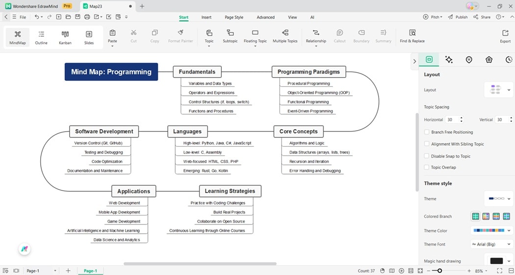Open the View tab
Image resolution: width=515 pixels, height=275 pixels.
(x=292, y=17)
